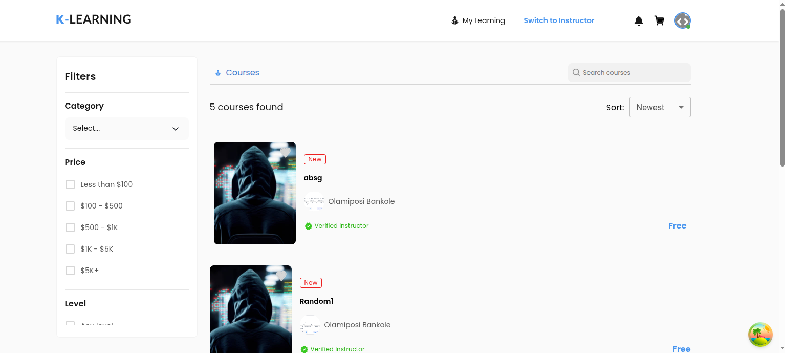This screenshot has height=353, width=785.
Task: Favorite the absg course with heart icon
Action: pyautogui.click(x=285, y=152)
